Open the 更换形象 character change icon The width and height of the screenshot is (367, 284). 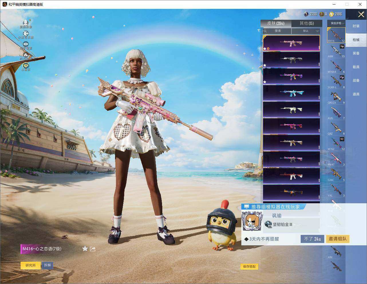click(x=26, y=23)
